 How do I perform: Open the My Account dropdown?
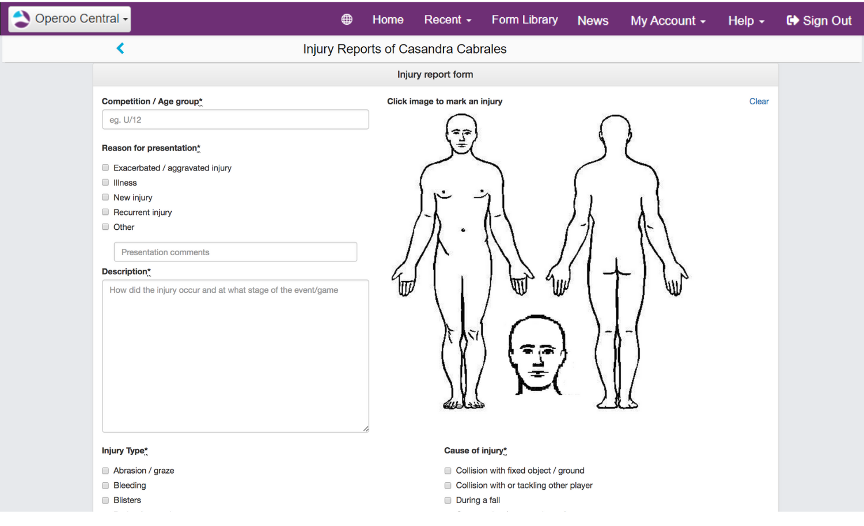(668, 21)
